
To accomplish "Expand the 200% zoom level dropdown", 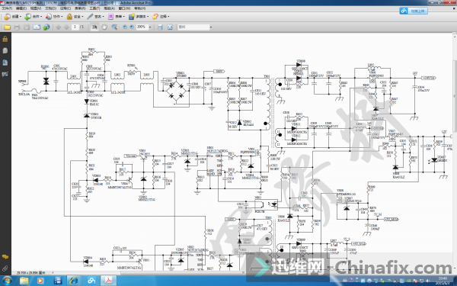I will [150, 27].
